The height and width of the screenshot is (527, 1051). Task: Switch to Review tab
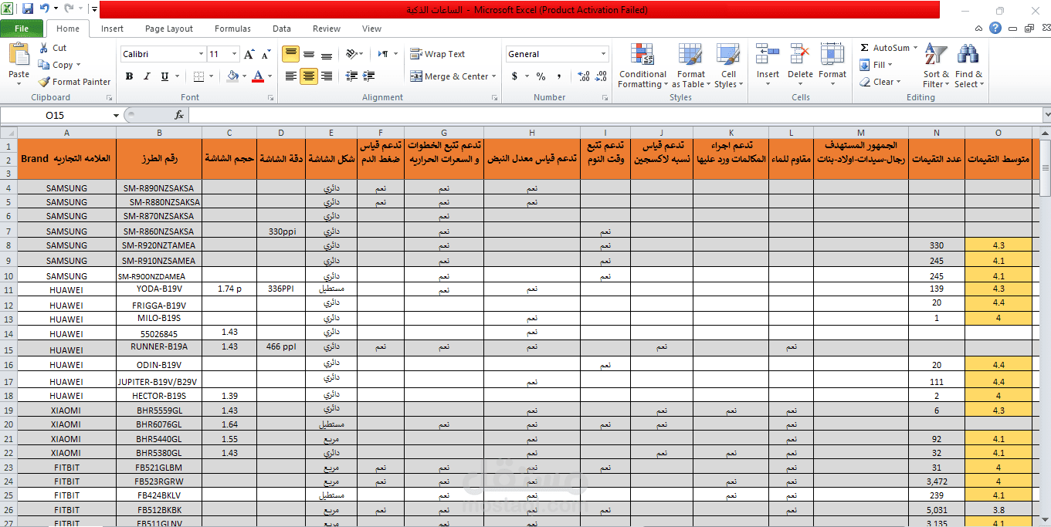pyautogui.click(x=327, y=29)
